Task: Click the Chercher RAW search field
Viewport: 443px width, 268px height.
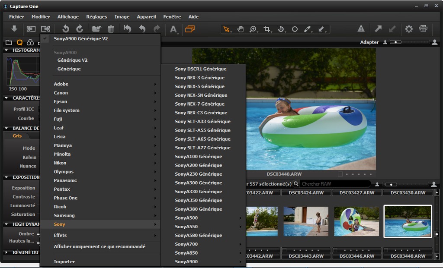Action: point(333,184)
